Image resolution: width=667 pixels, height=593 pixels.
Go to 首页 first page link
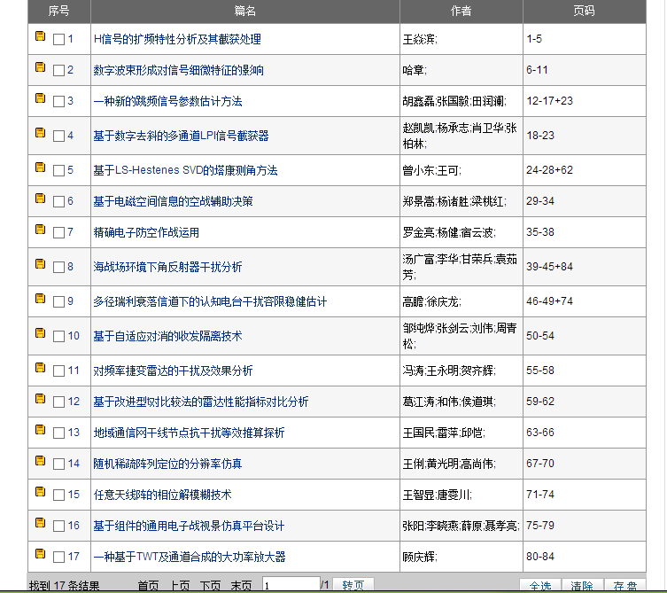pyautogui.click(x=148, y=586)
